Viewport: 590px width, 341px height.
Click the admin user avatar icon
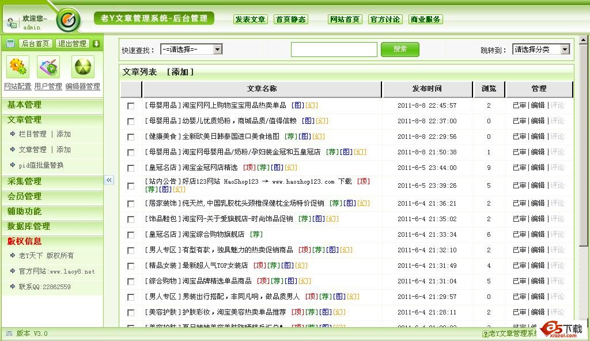tap(12, 22)
